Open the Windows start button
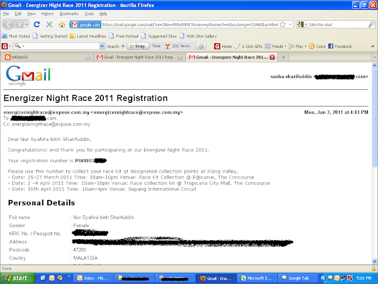 coord(18,278)
